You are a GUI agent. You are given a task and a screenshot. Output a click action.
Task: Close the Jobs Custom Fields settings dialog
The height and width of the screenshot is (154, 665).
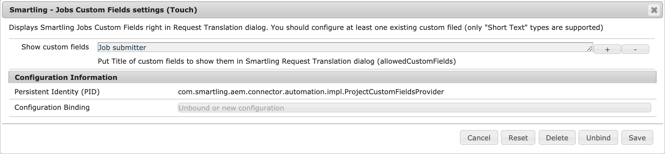tap(654, 10)
